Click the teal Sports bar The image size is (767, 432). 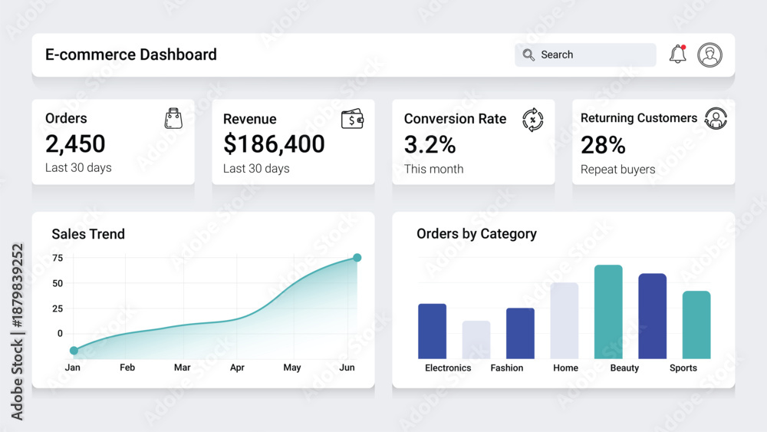pyautogui.click(x=696, y=325)
